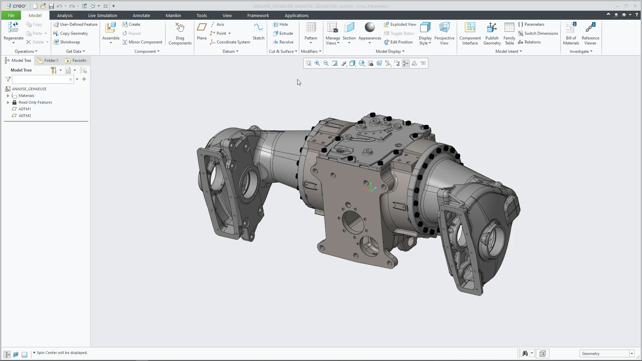Click Copy Geometry button
The height and width of the screenshot is (361, 642).
tap(71, 33)
